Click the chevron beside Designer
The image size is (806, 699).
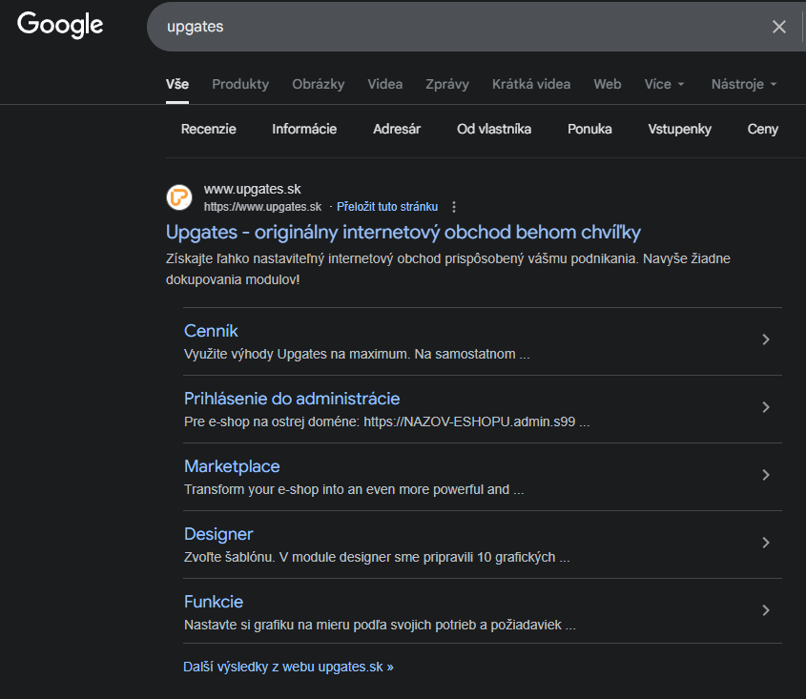[766, 544]
